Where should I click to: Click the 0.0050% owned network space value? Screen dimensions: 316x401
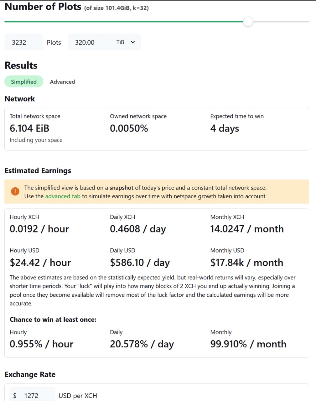pyautogui.click(x=129, y=128)
